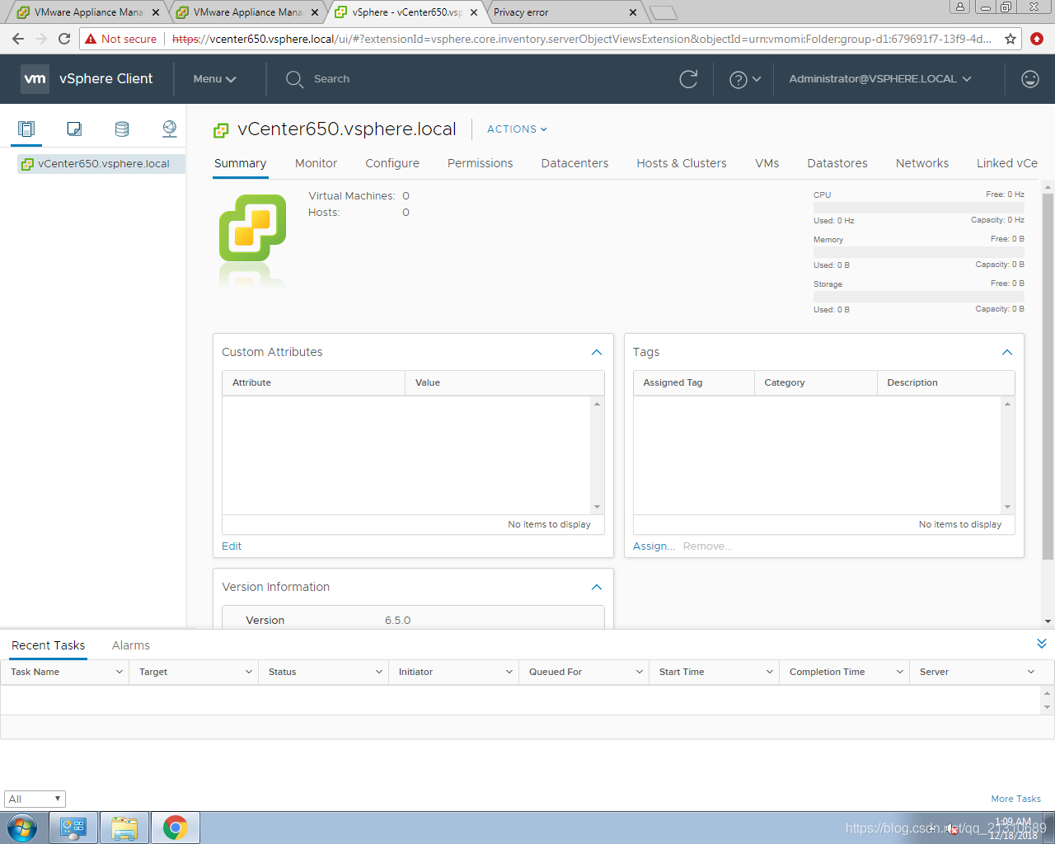Viewport: 1055px width, 844px height.
Task: Click the Completion Time column header
Action: [x=844, y=672]
